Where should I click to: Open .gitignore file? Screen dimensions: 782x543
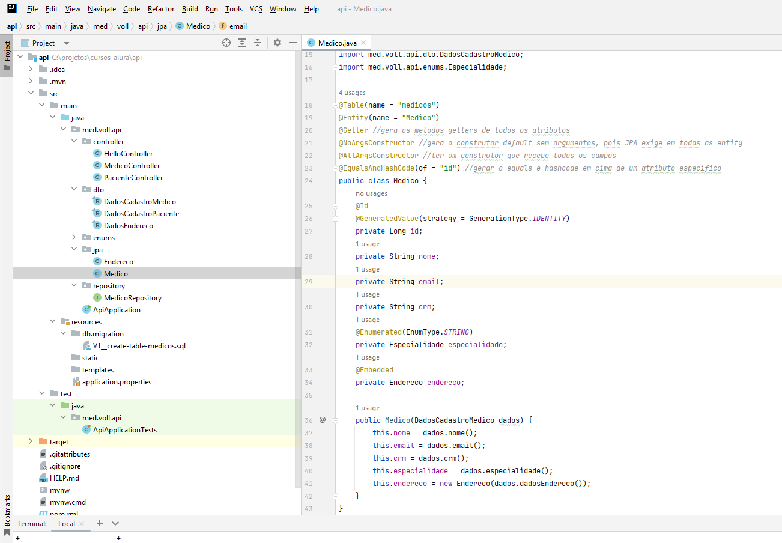65,466
